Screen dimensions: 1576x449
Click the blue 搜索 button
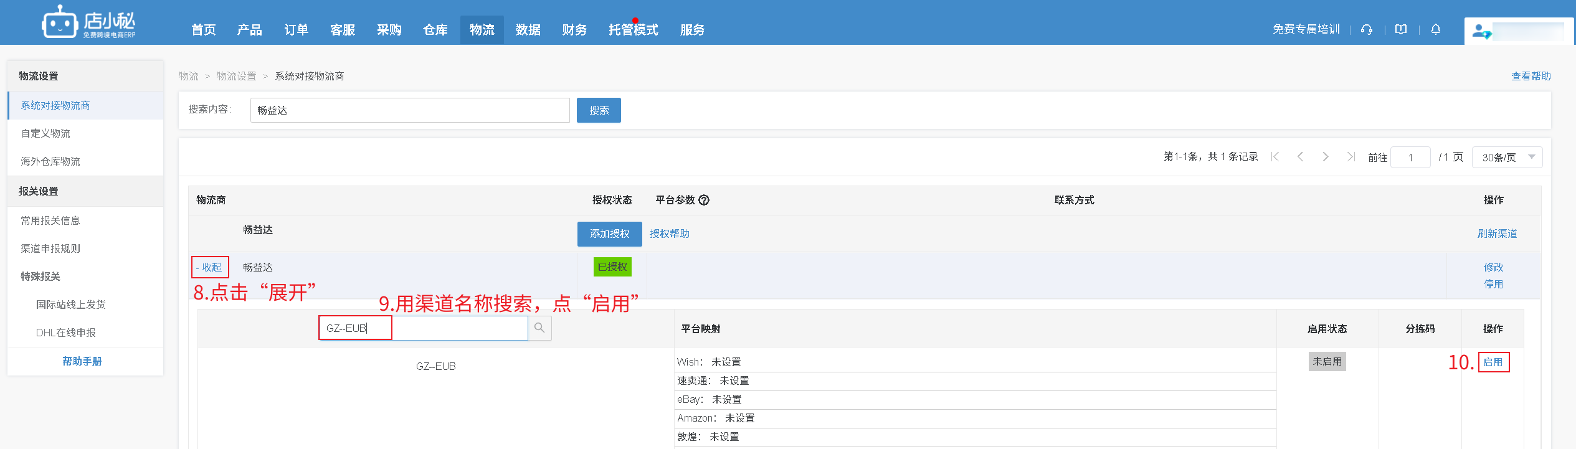point(599,110)
